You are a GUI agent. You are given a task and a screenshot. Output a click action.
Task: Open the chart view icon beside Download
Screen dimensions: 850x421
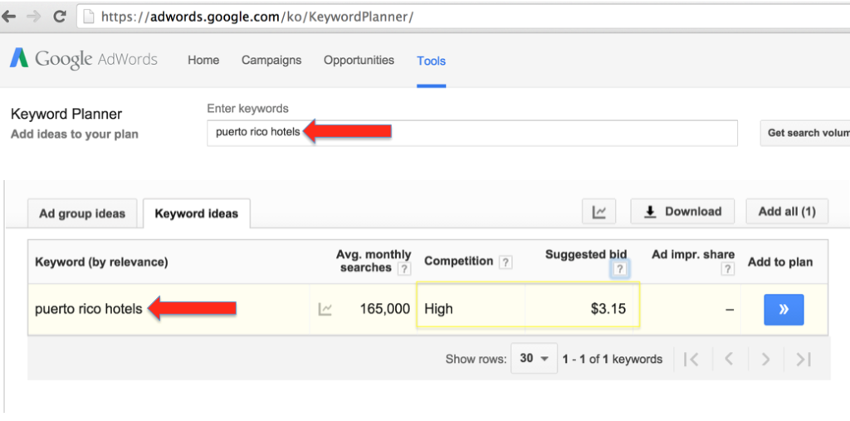[x=599, y=212]
